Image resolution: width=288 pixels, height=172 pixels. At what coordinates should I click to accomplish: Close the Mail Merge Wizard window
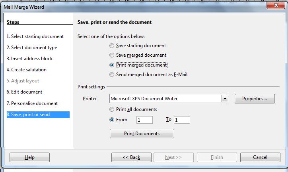pos(276,5)
